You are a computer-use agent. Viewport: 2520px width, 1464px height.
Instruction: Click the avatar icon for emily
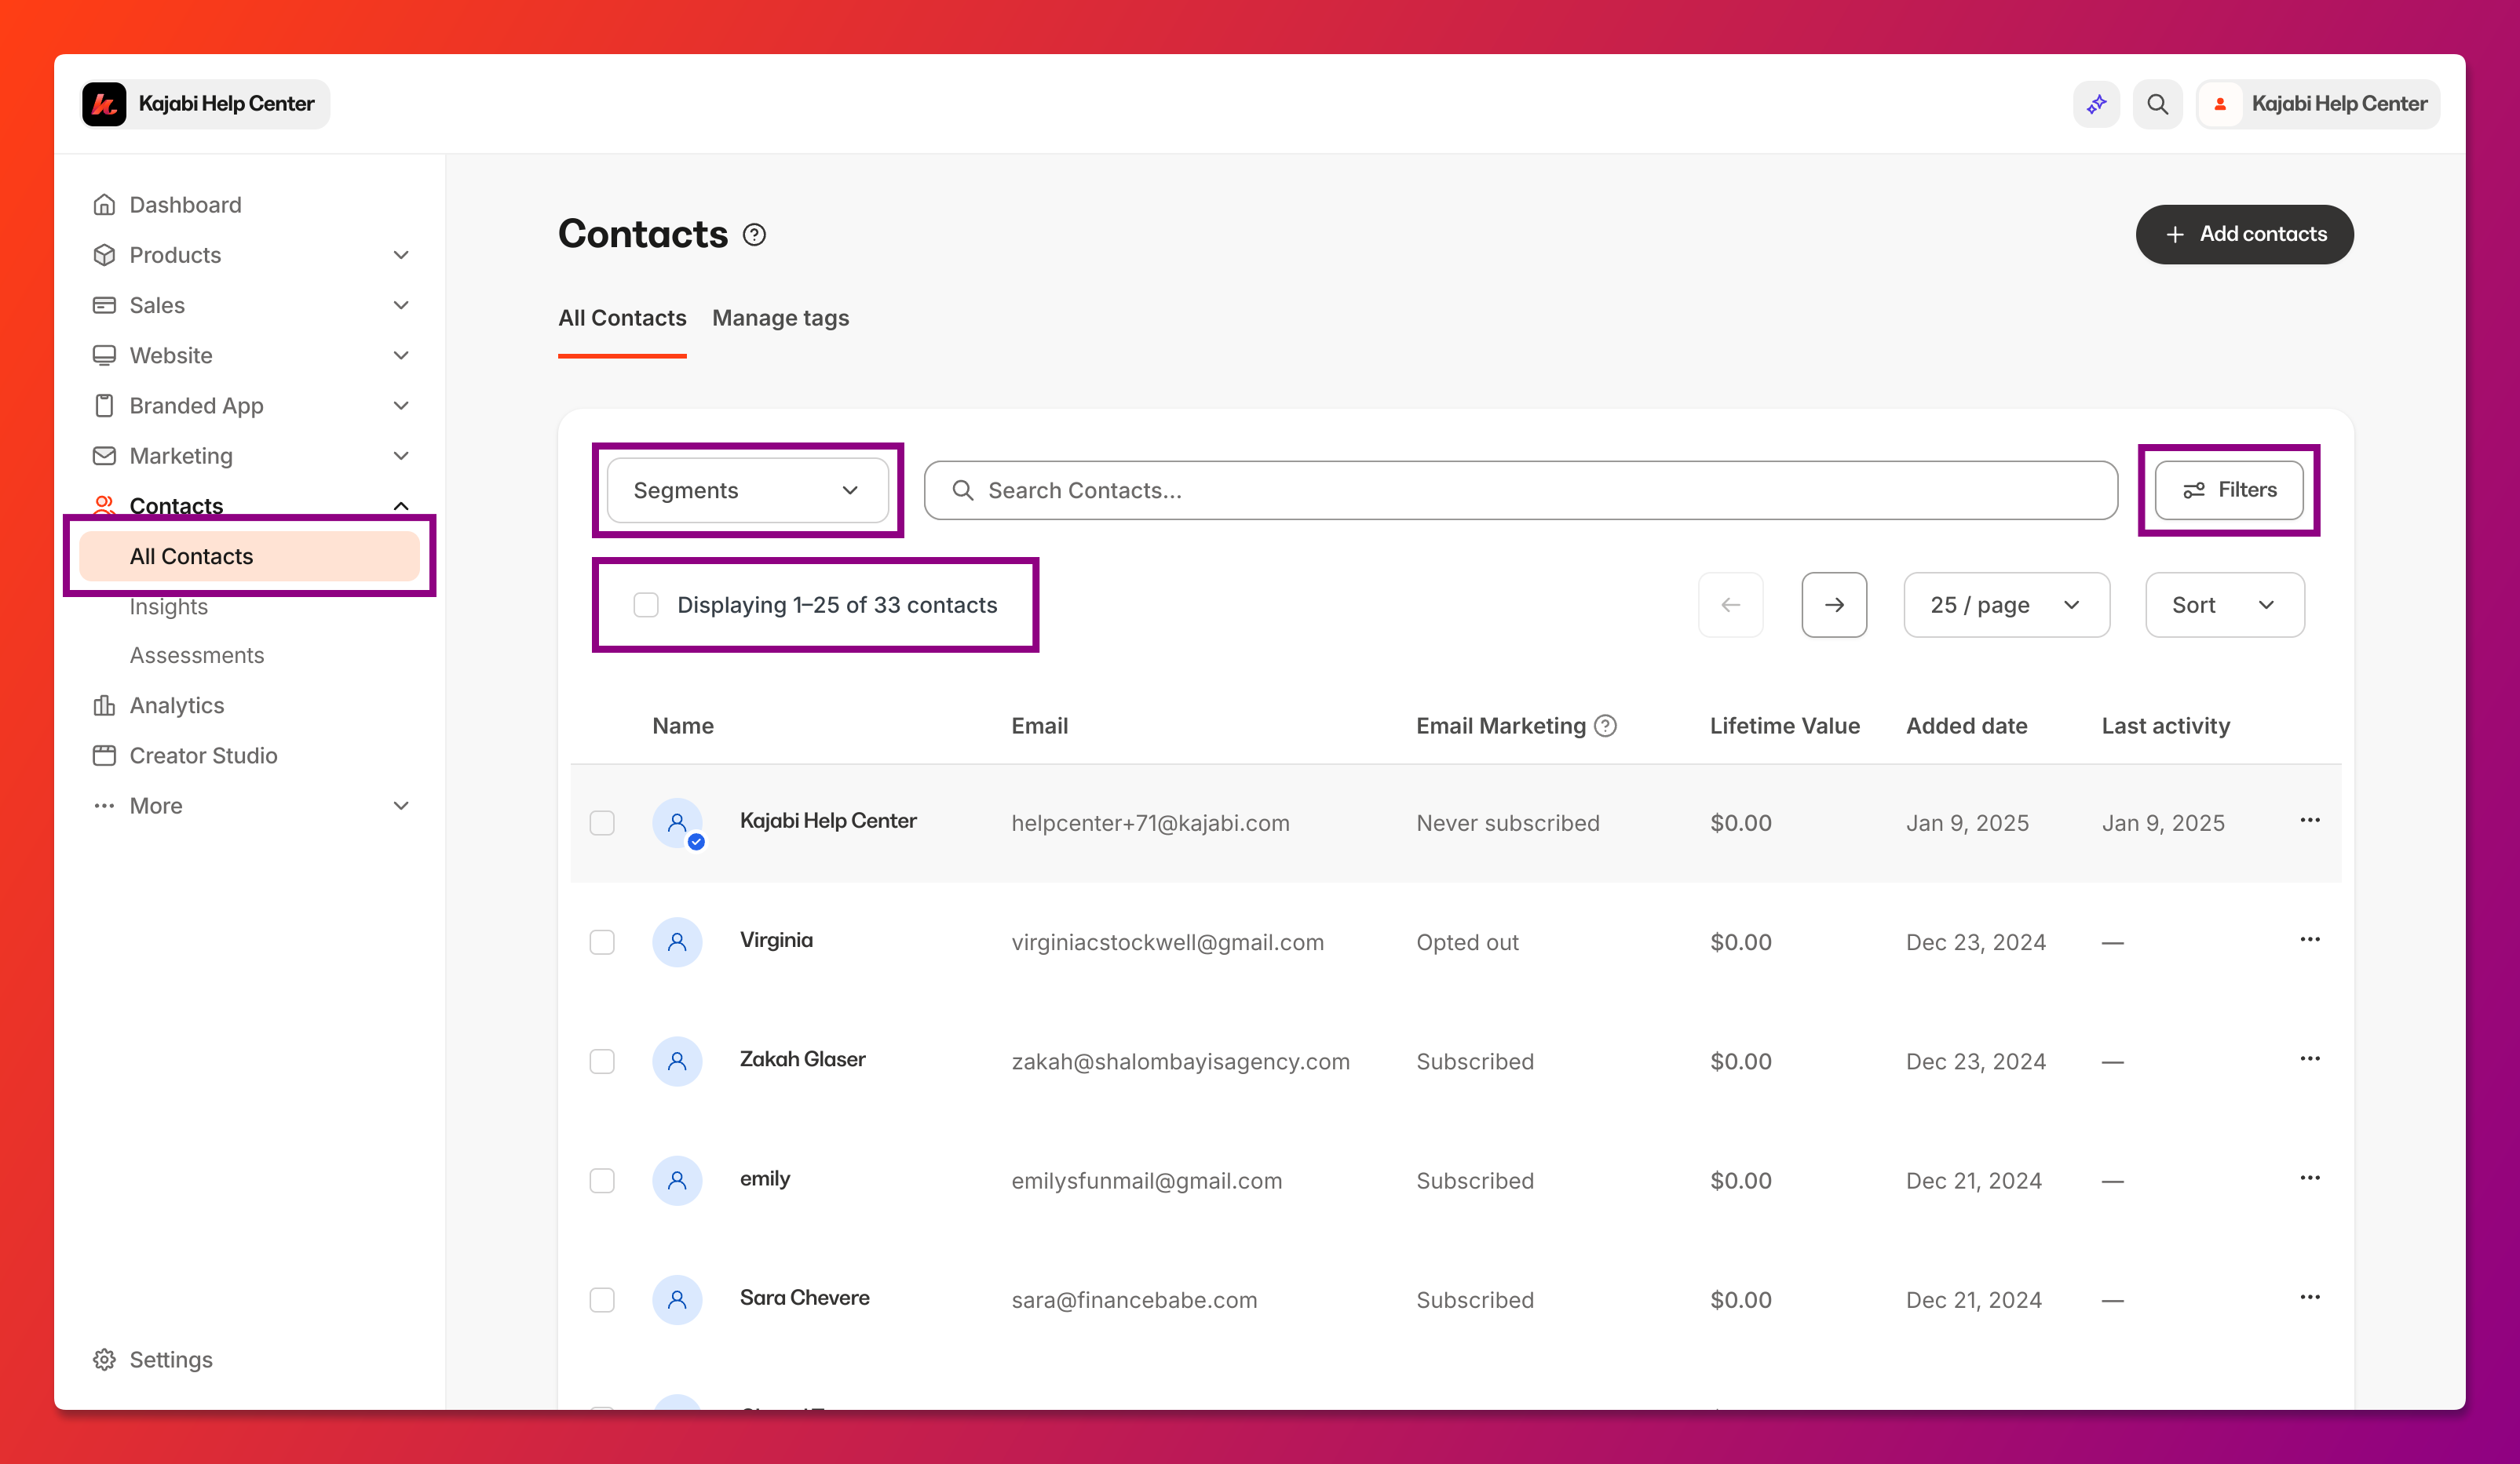point(677,1180)
